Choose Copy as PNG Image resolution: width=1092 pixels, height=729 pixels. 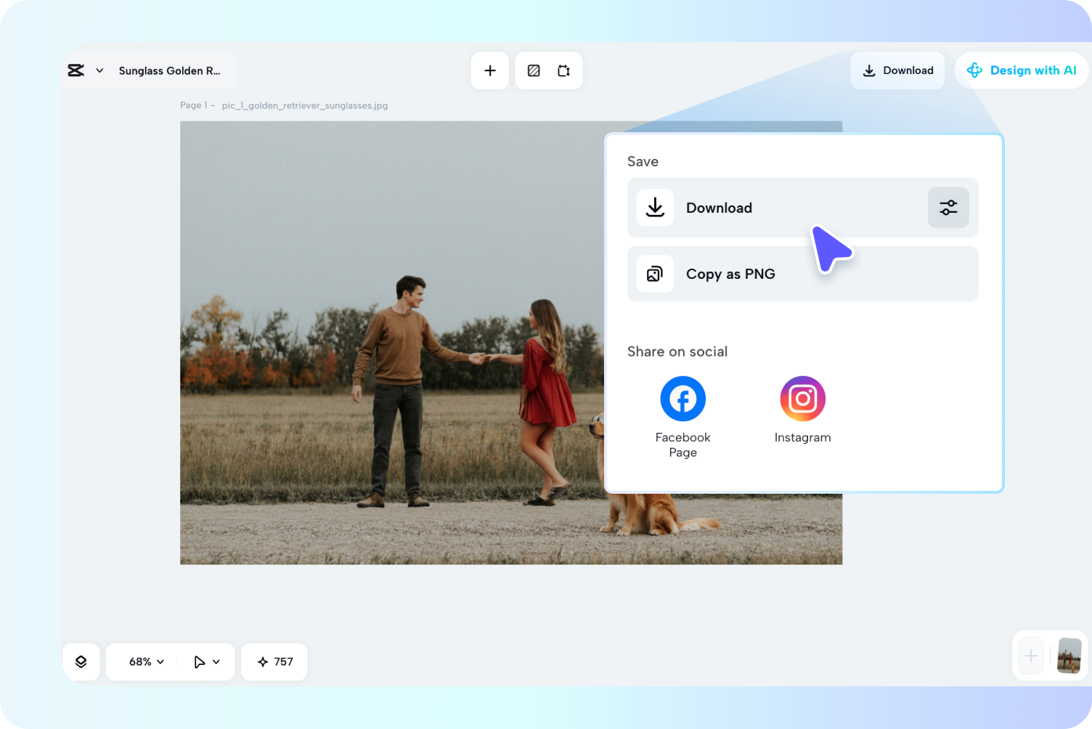tap(803, 274)
